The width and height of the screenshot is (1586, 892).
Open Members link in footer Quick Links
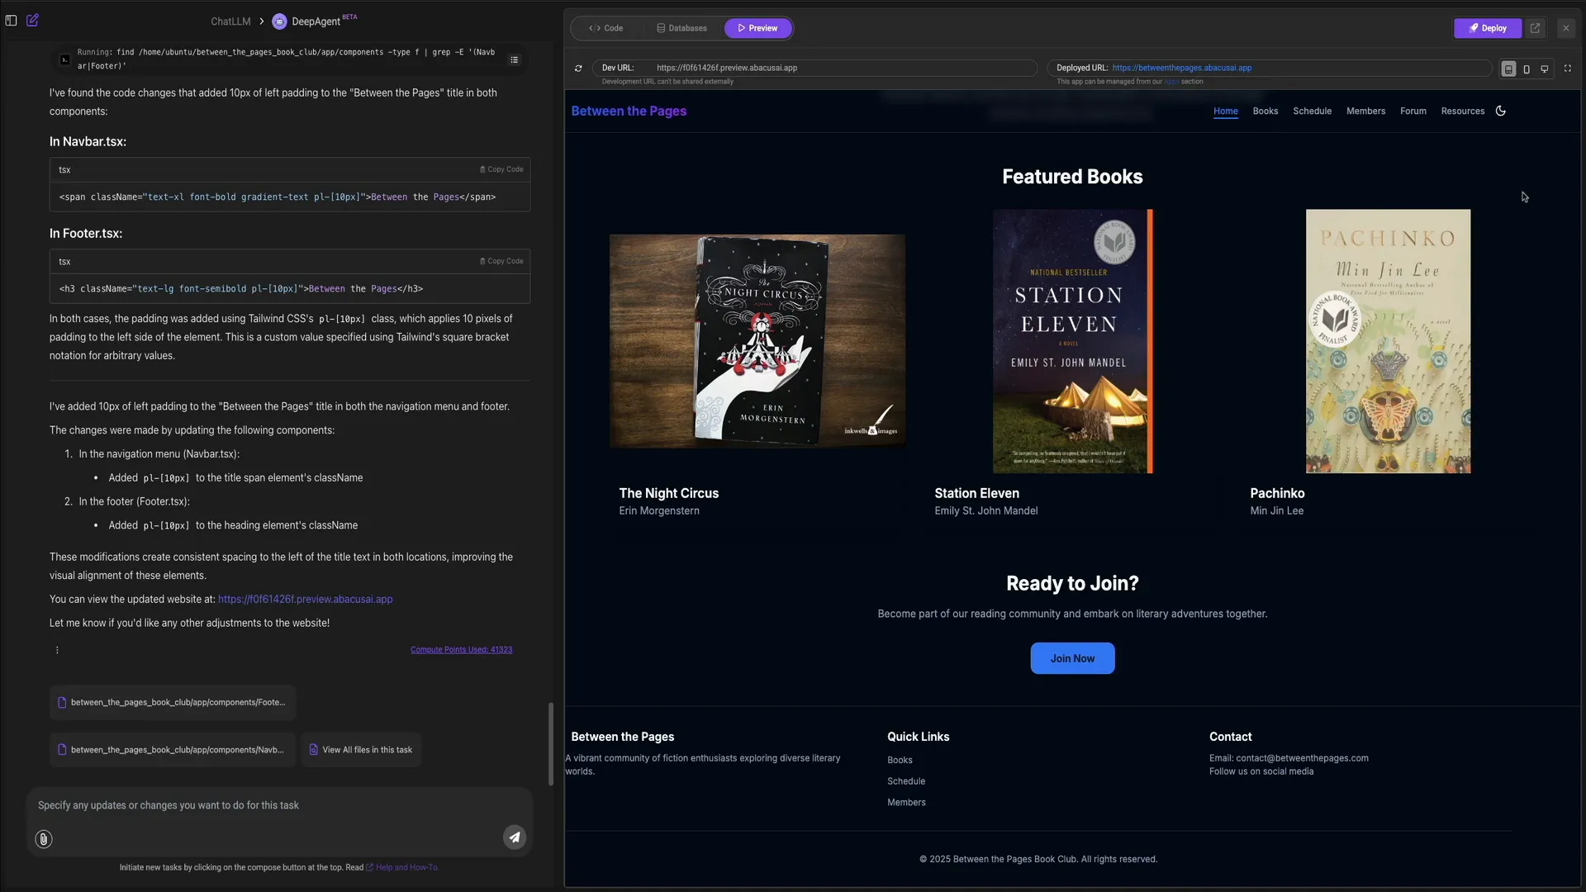[906, 803]
